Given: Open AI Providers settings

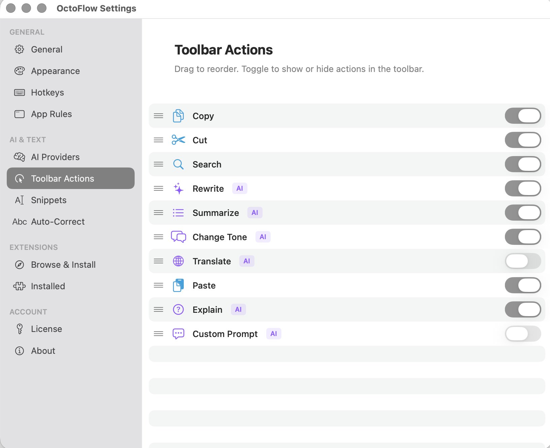Looking at the screenshot, I should pyautogui.click(x=71, y=157).
